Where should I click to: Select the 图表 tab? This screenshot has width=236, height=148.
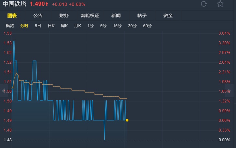pyautogui.click(x=12, y=16)
